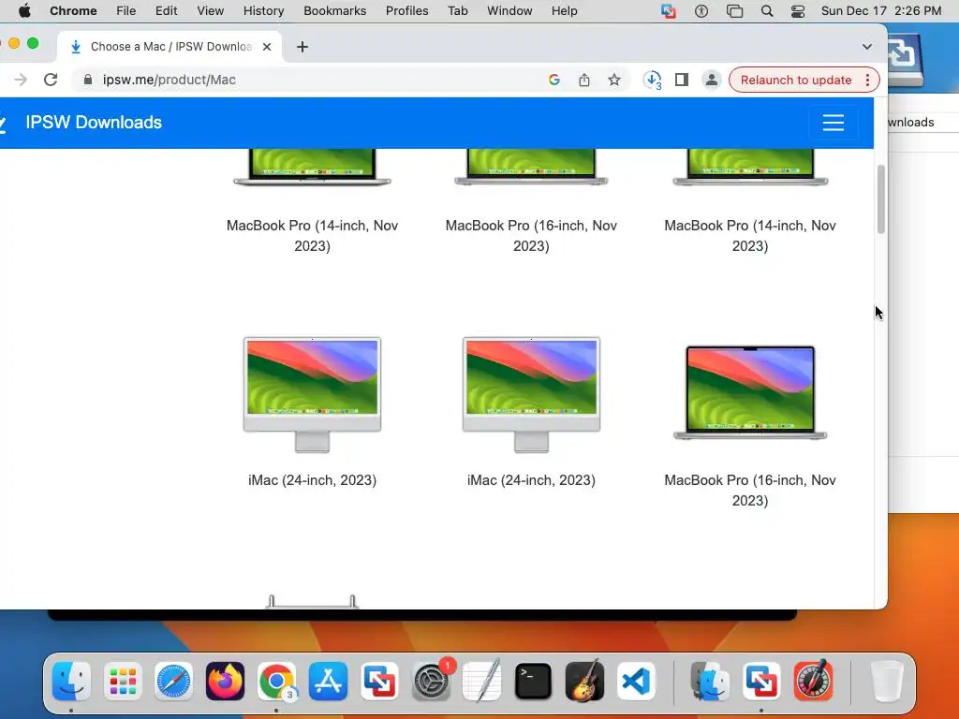Open Control Center in menu bar
959x719 pixels.
798,11
